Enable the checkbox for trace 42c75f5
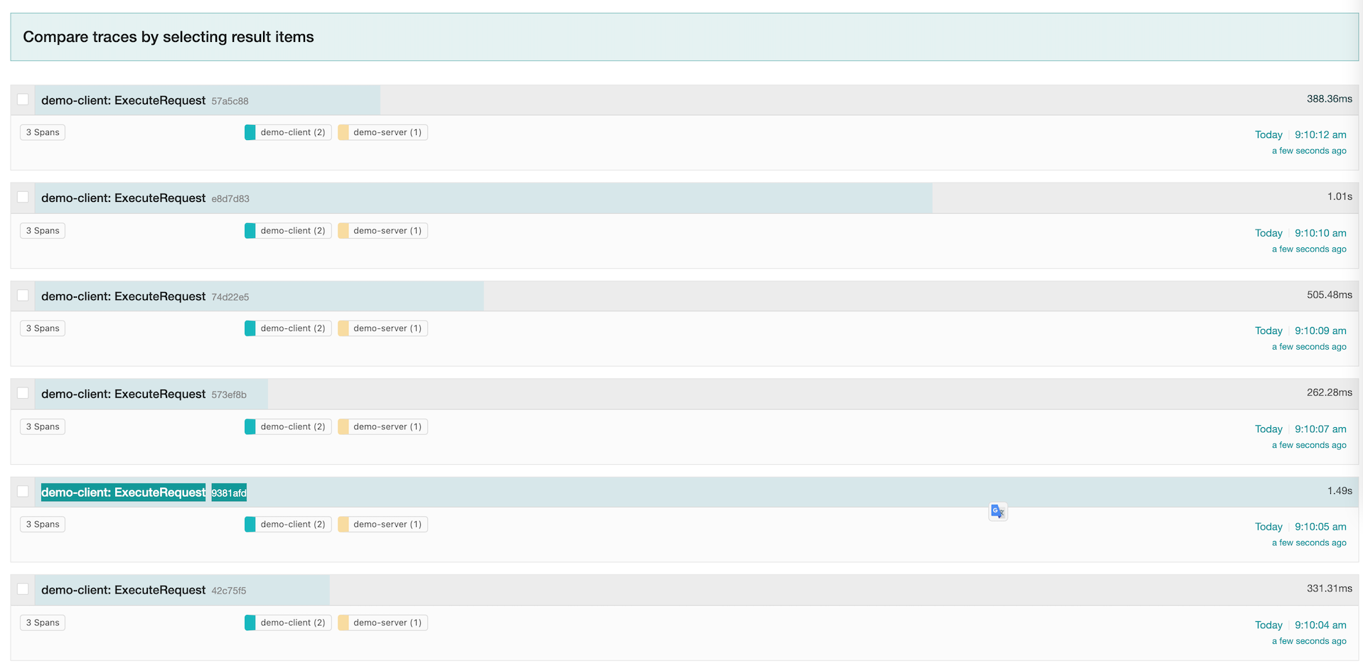 pos(23,589)
